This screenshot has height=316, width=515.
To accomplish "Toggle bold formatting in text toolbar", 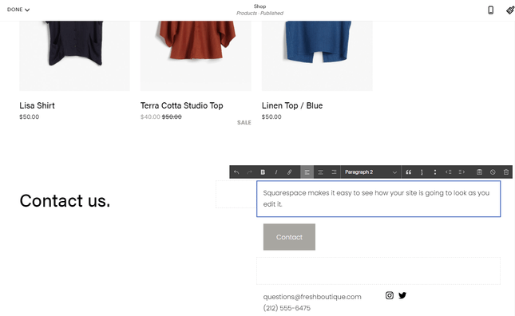I will [263, 172].
